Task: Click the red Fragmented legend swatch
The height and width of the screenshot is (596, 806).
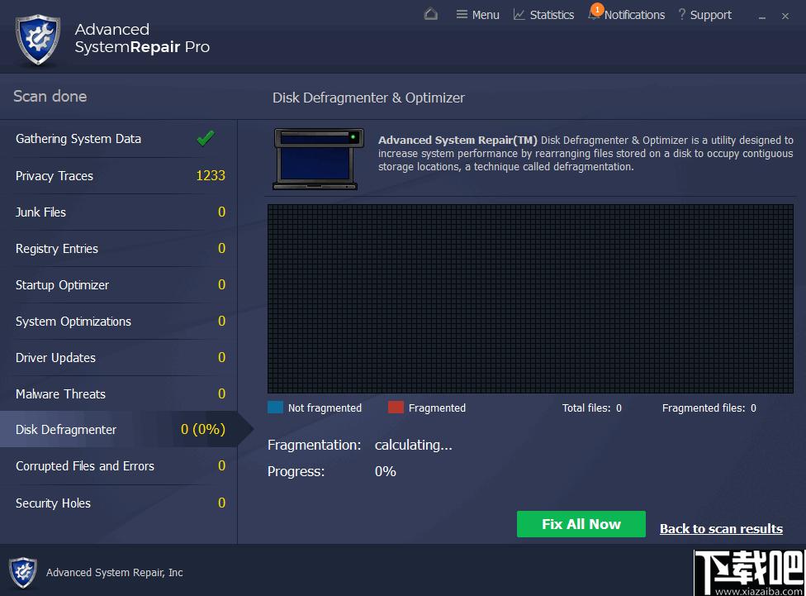Action: [x=396, y=408]
